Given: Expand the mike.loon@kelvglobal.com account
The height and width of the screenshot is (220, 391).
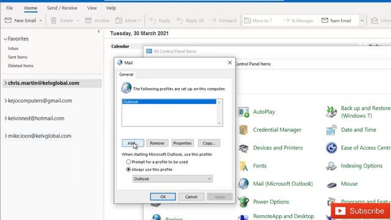Looking at the screenshot, I should click(5, 136).
